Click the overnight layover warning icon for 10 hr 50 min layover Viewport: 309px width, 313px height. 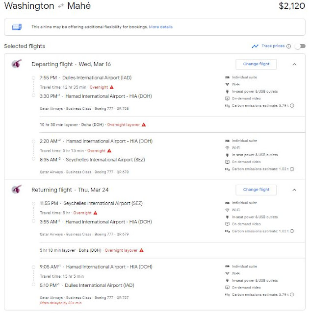pos(143,124)
